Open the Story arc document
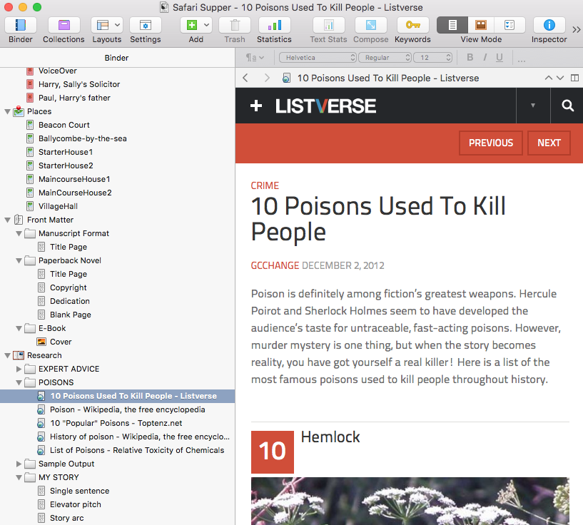 [67, 518]
